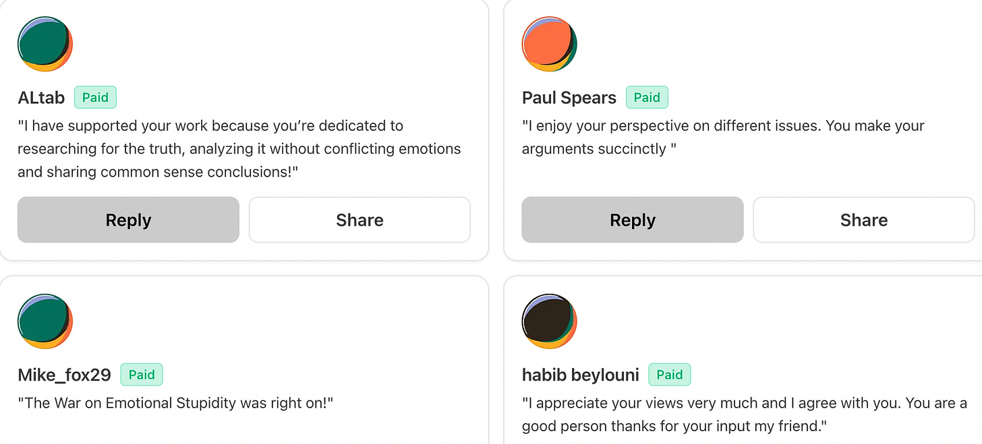Share Paul Spears' comment
This screenshot has width=982, height=444.
point(864,220)
